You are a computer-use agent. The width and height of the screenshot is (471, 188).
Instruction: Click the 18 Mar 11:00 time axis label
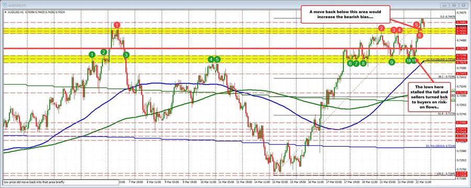click(x=369, y=182)
